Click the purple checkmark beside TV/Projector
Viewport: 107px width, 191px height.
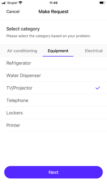pyautogui.click(x=98, y=88)
